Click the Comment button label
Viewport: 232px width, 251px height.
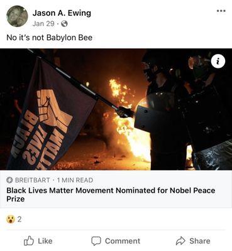[123, 241]
